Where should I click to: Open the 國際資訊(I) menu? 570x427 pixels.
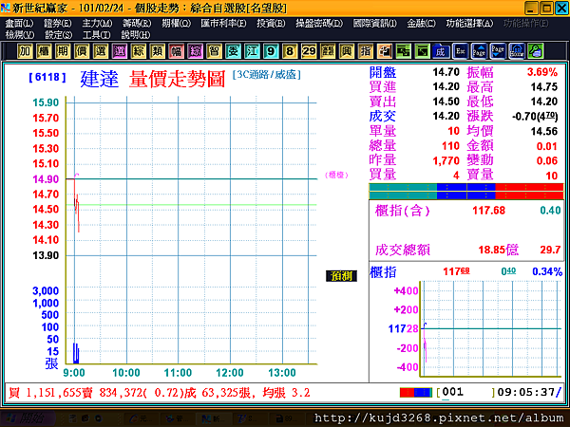(x=375, y=23)
